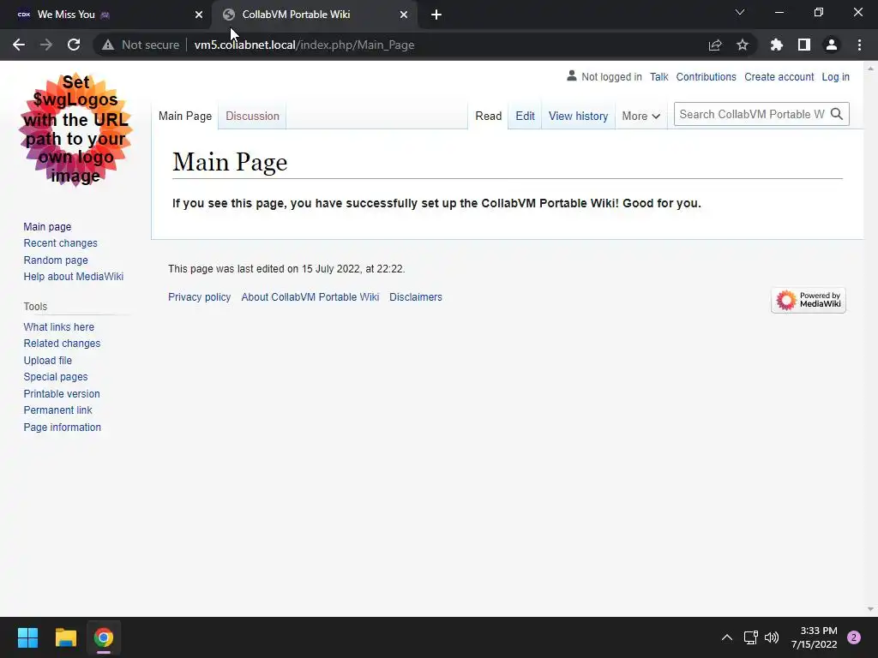The image size is (878, 658).
Task: Open the share page icon
Action: (x=715, y=45)
